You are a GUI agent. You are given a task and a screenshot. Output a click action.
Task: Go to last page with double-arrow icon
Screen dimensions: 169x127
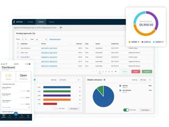[116, 71]
